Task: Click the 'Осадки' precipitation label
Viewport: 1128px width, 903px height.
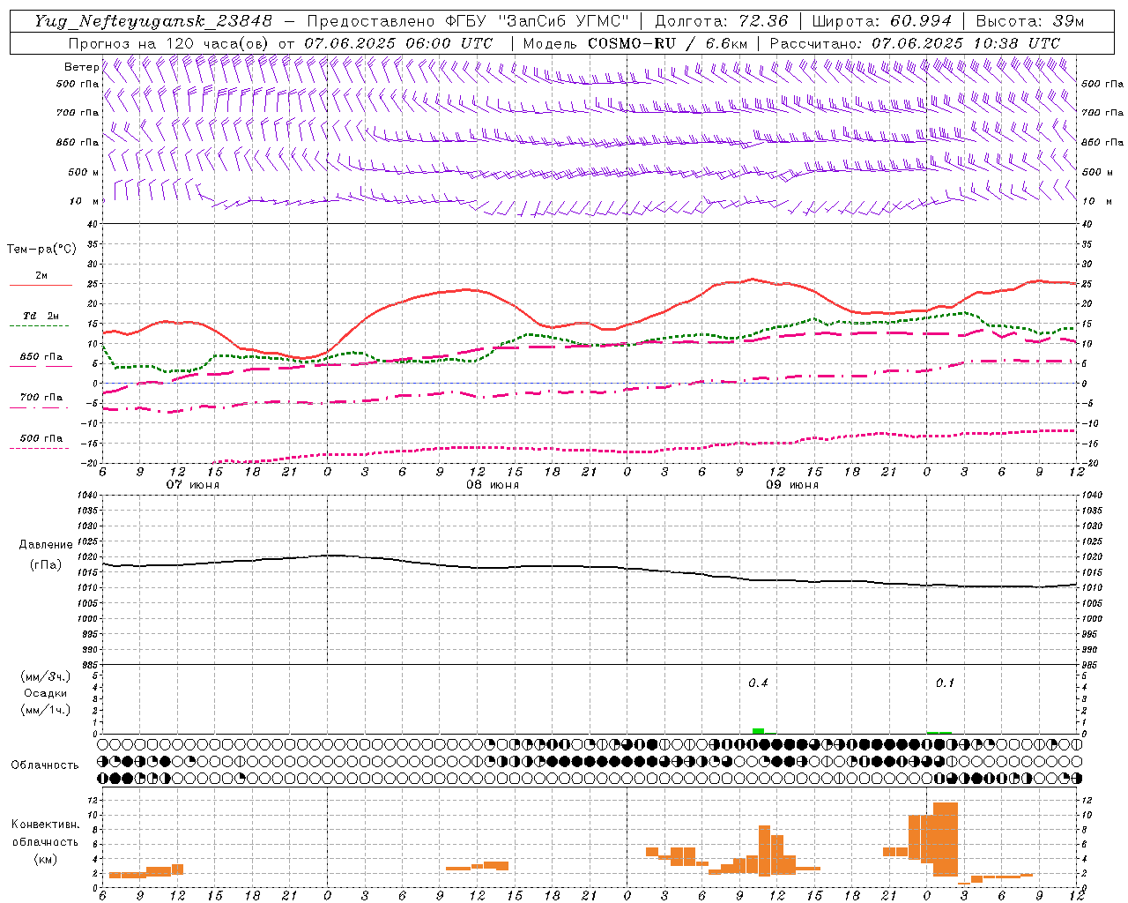Action: [x=46, y=693]
